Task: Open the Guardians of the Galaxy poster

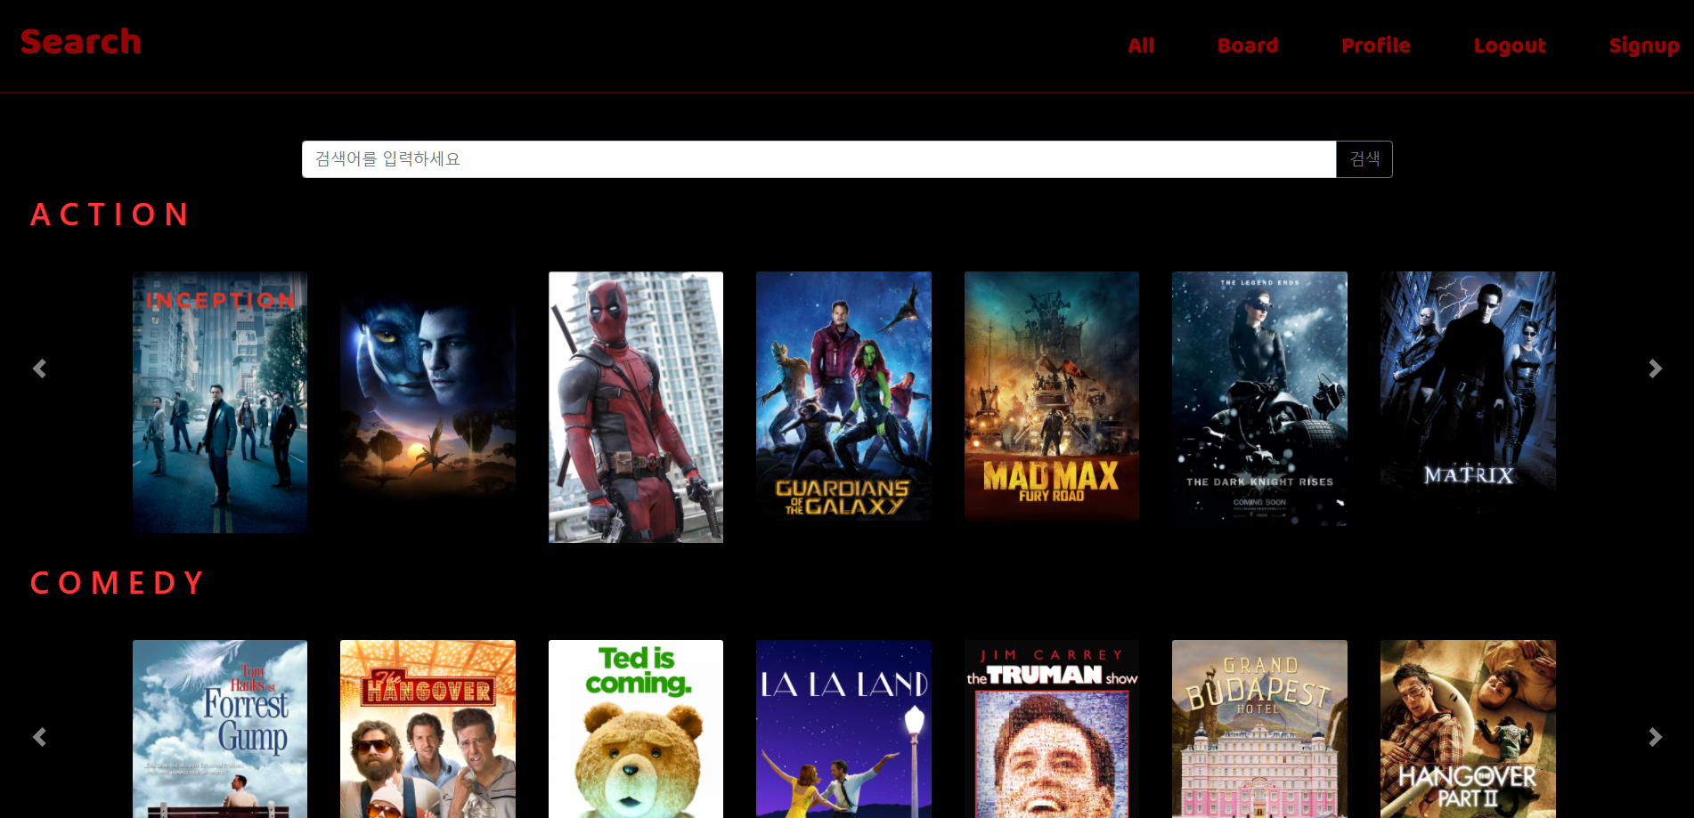Action: (x=843, y=395)
